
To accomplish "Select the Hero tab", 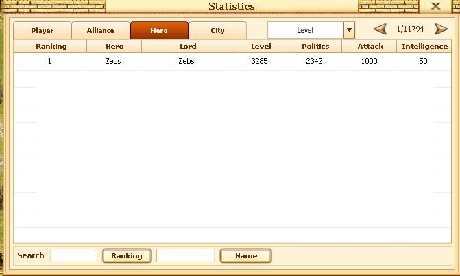I will point(159,31).
